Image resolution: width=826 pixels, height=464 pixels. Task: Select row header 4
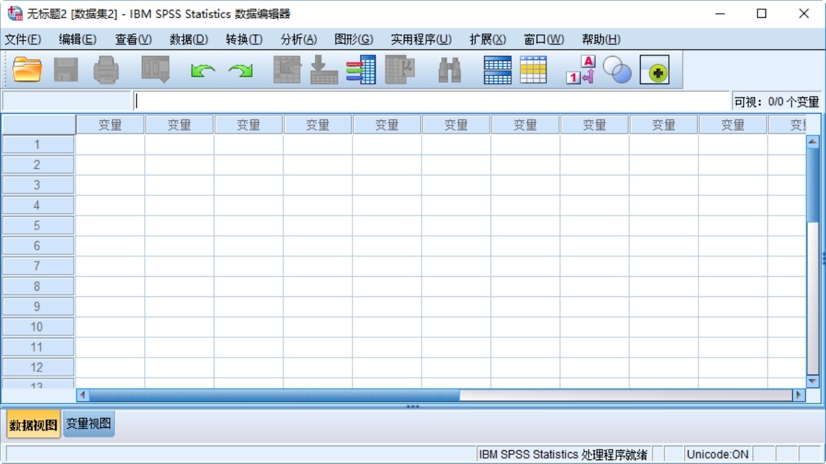(38, 206)
